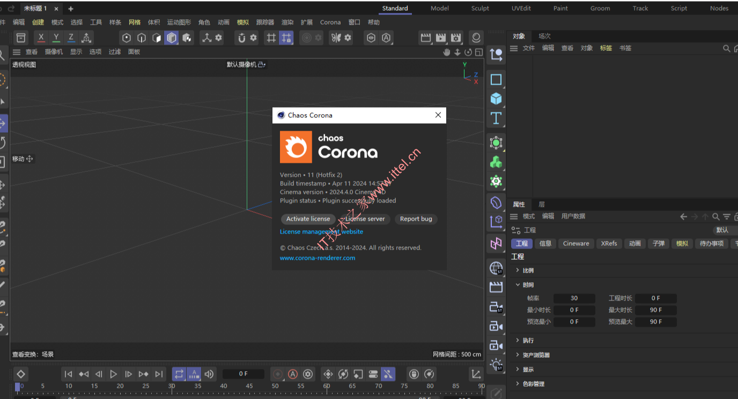The image size is (738, 399).
Task: Toggle the snap magnet icon
Action: pyautogui.click(x=242, y=37)
